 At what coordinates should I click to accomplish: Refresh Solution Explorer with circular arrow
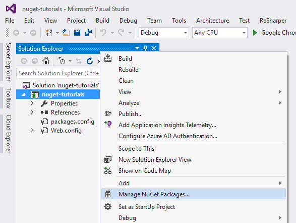click(x=90, y=61)
